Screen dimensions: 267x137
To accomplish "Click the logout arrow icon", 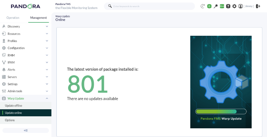I will tap(258, 6).
